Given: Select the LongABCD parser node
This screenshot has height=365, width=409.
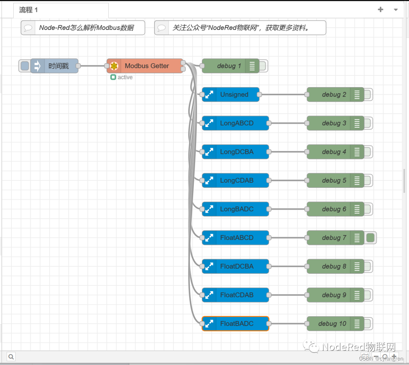Looking at the screenshot, I should [x=236, y=123].
